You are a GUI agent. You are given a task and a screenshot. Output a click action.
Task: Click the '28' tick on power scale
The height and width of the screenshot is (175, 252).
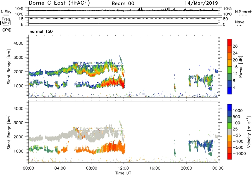(235, 46)
